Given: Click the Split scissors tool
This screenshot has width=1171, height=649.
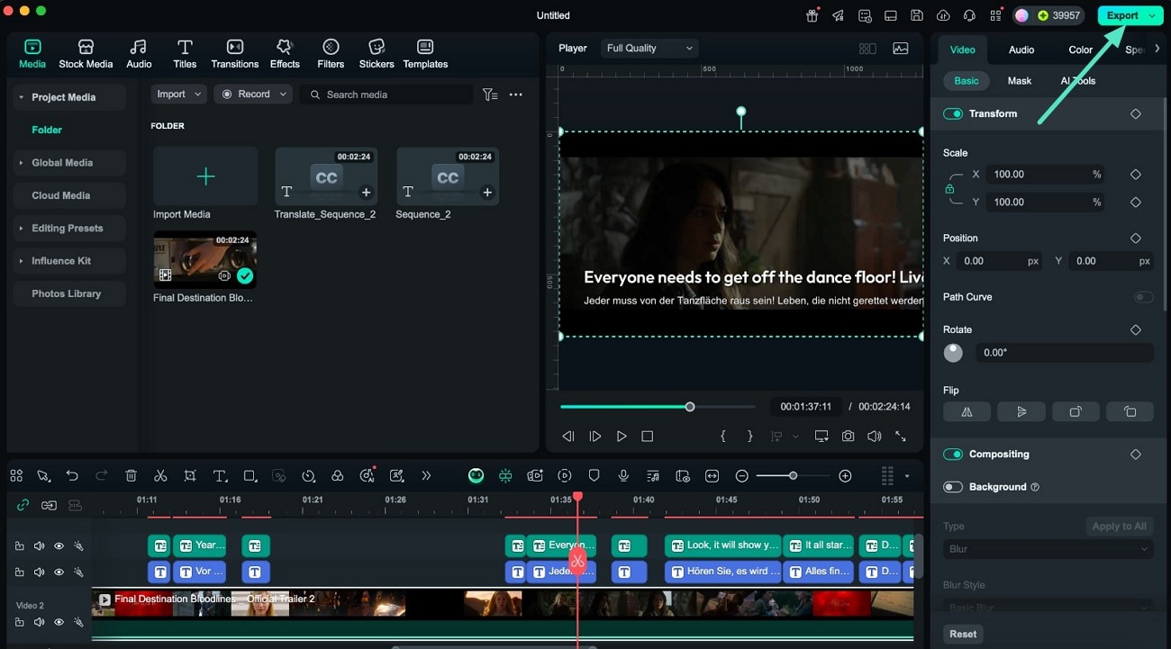Looking at the screenshot, I should 160,476.
